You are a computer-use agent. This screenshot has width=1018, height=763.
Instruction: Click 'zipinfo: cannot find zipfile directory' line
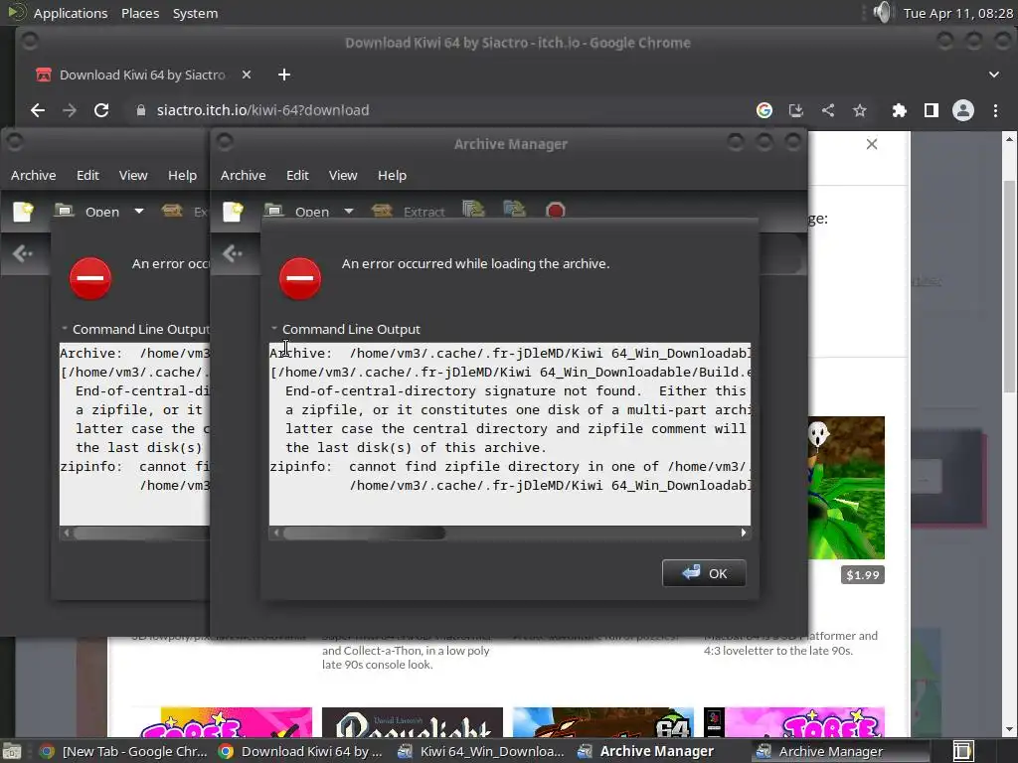(x=510, y=467)
